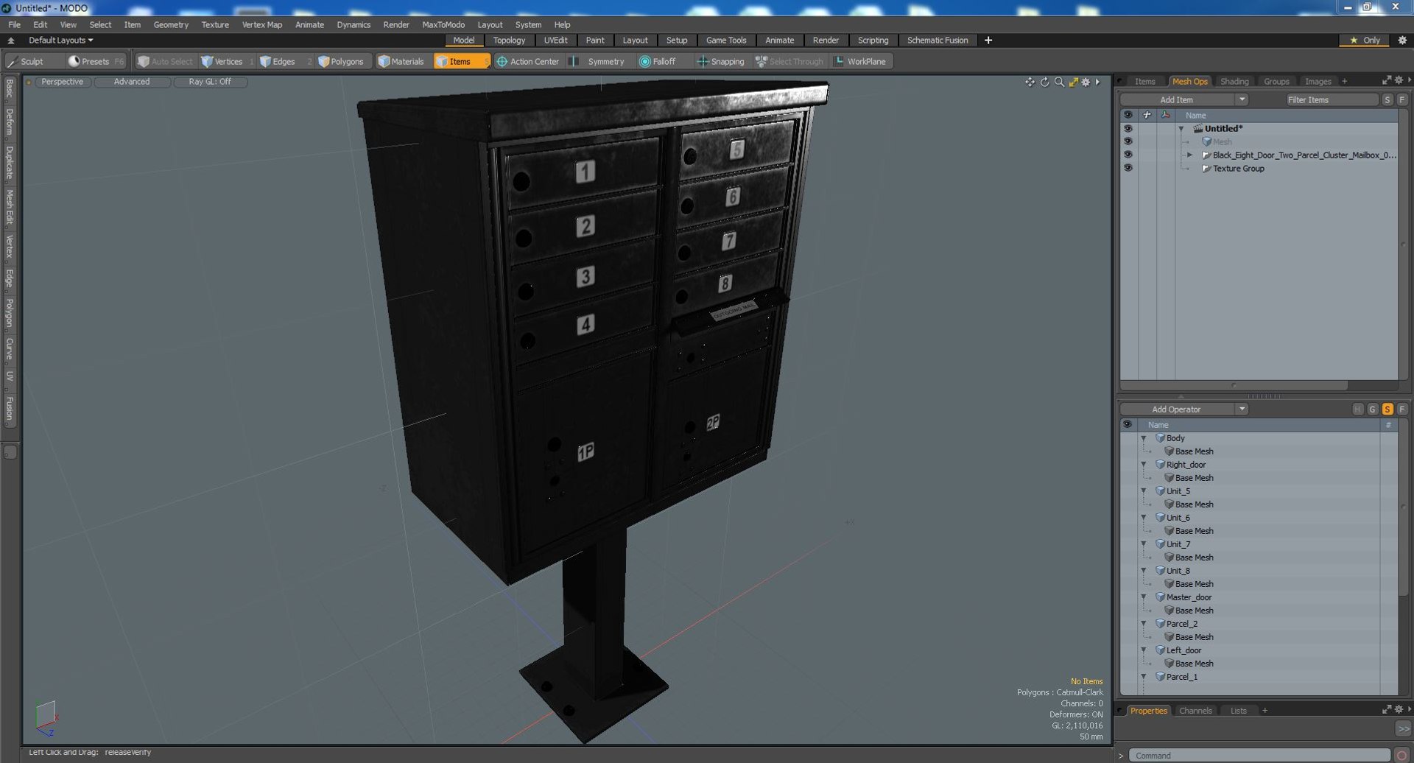Toggle the S filter in Mesh Ops
1414x763 pixels.
click(1387, 409)
